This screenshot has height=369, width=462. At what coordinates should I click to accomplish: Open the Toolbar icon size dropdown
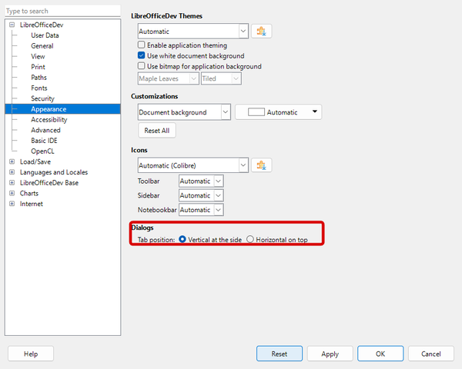219,181
